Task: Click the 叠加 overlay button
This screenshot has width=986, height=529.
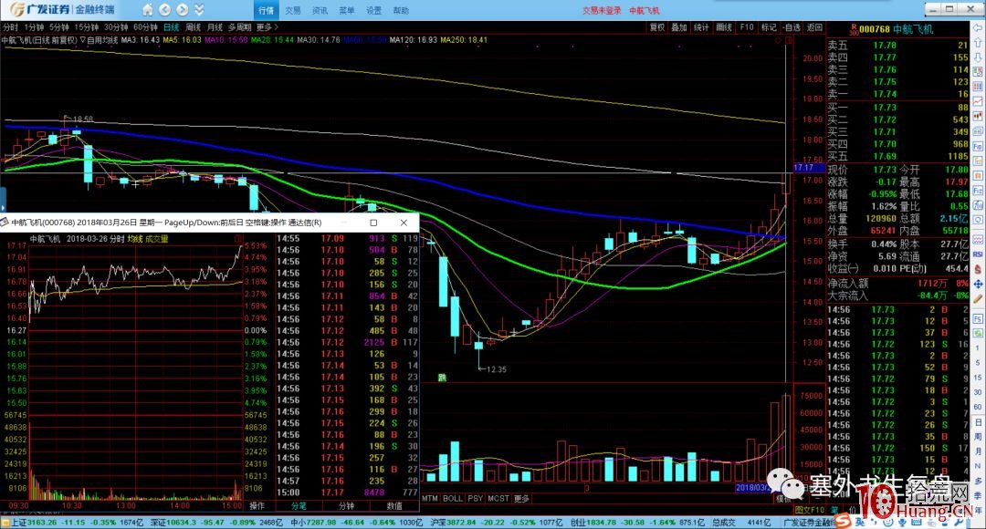Action: 679,27
